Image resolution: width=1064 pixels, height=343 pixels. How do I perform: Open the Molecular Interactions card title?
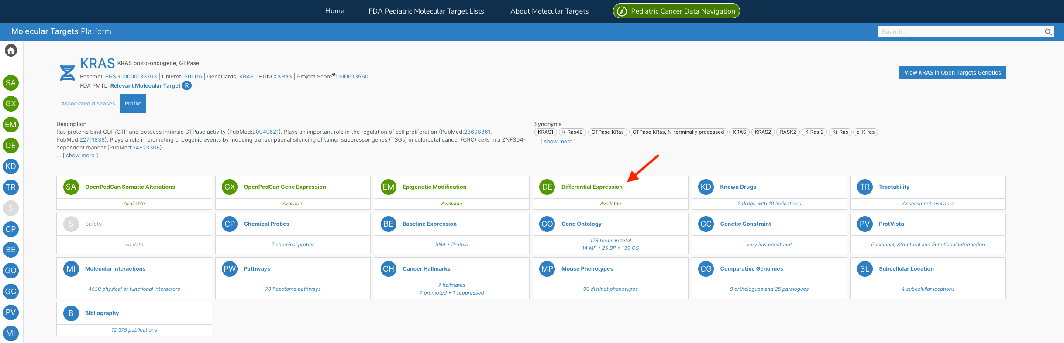115,269
